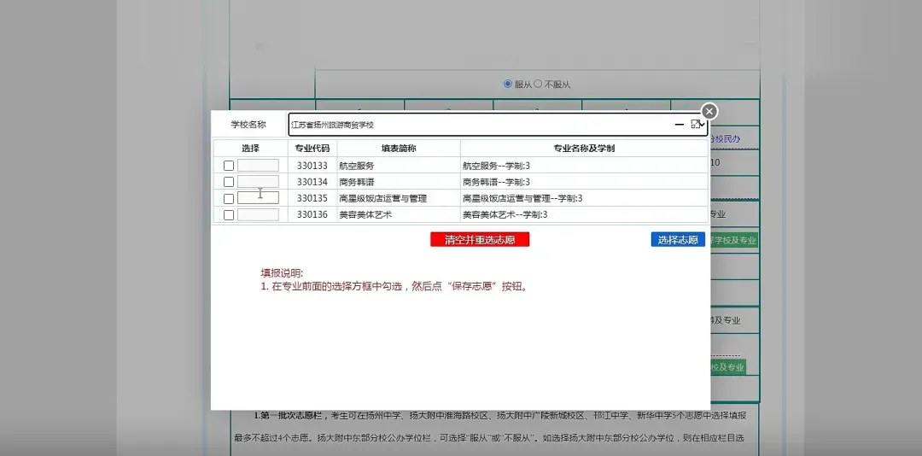Close the major selection dialog
922x456 pixels.
[x=709, y=111]
